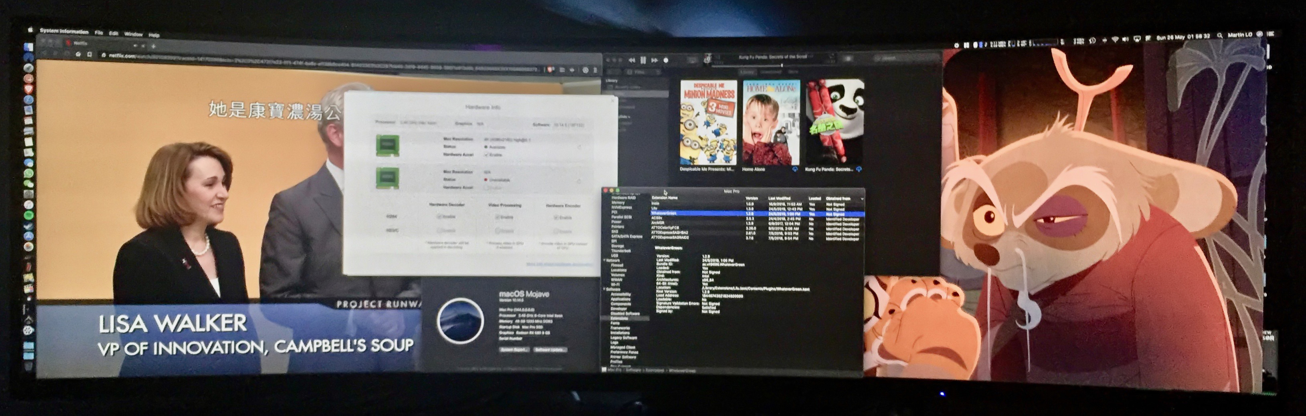
Task: Open the File menu
Action: [x=99, y=33]
